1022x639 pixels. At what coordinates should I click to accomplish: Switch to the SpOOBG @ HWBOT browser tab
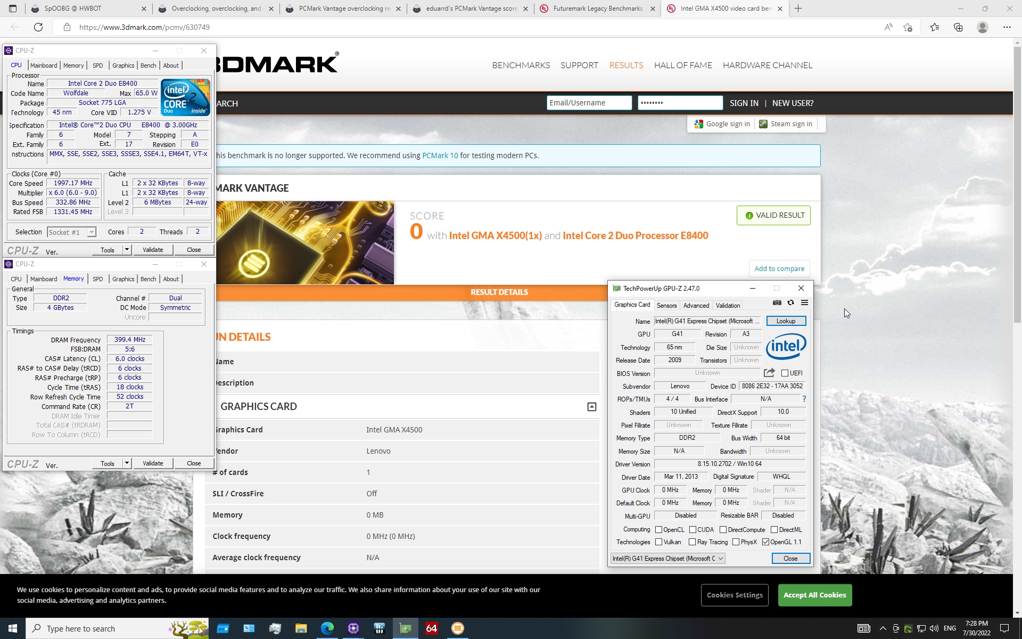88,9
